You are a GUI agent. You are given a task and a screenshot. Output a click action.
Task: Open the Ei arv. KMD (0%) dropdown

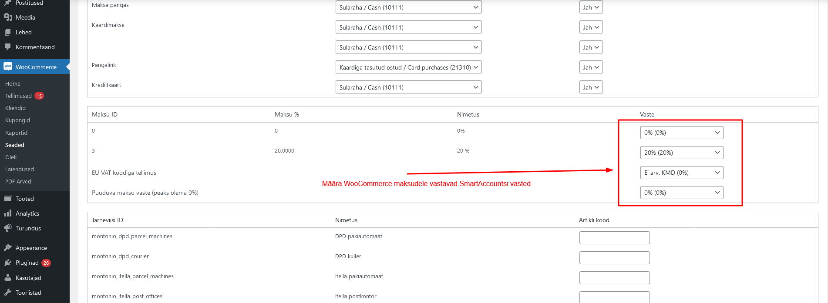pyautogui.click(x=681, y=173)
